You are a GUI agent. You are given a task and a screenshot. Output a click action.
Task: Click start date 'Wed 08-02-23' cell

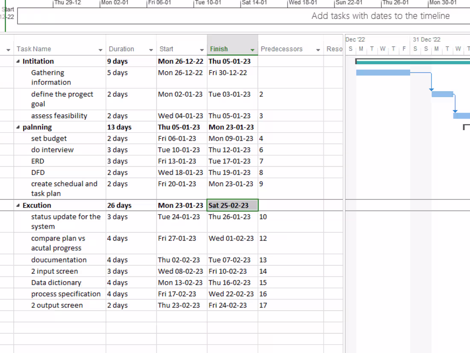coord(182,271)
